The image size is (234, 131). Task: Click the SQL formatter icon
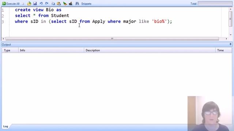point(71,4)
